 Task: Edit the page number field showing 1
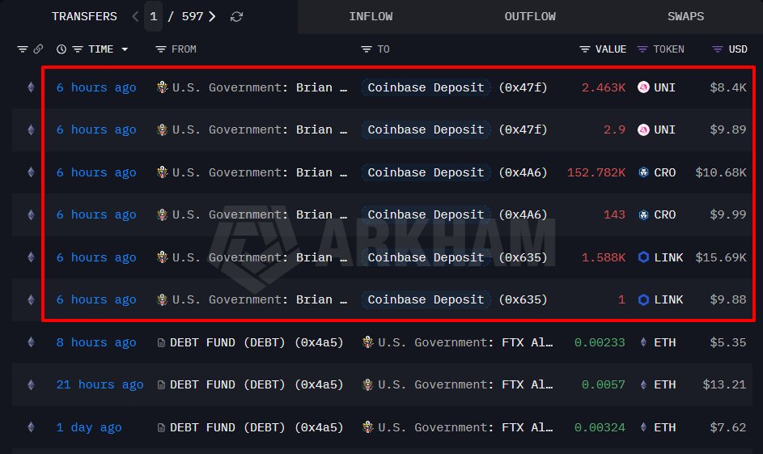click(153, 16)
